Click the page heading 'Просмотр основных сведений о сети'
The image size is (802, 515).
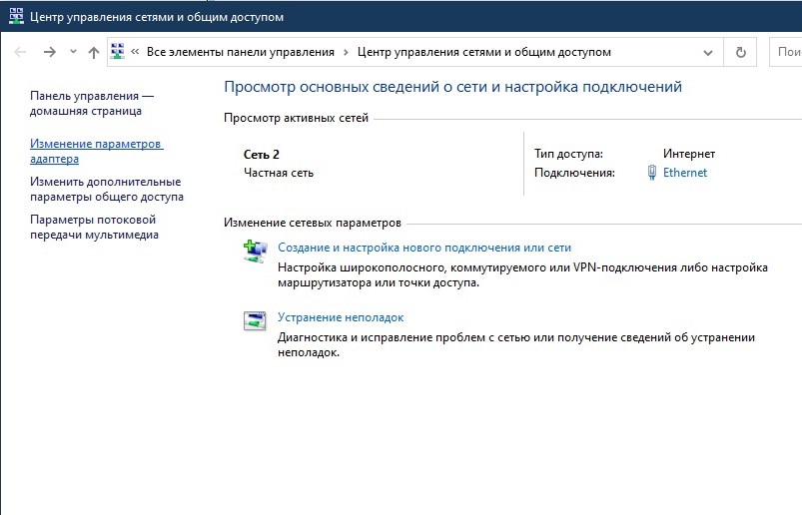point(453,87)
